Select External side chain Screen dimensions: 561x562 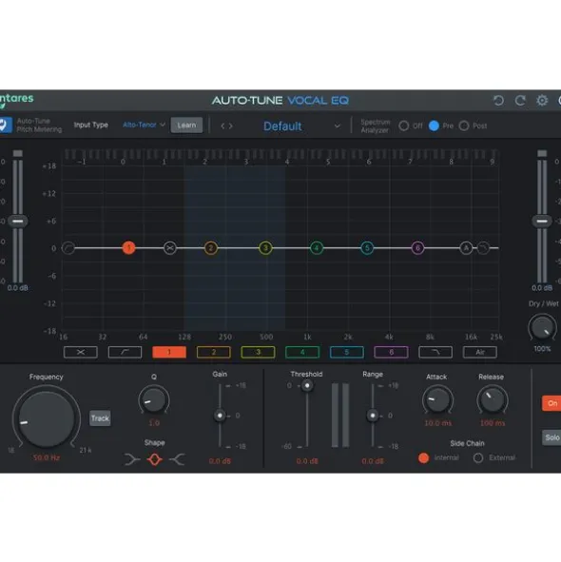pos(478,457)
